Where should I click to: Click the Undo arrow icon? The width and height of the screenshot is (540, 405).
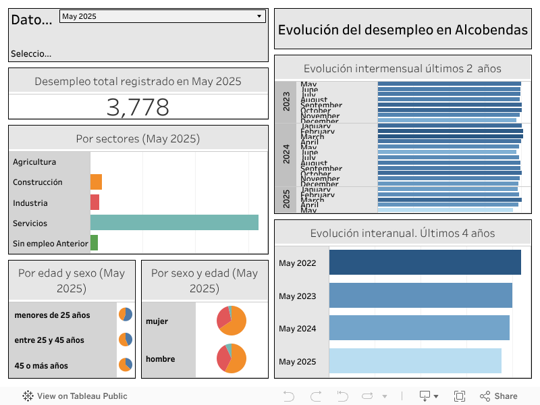289,396
